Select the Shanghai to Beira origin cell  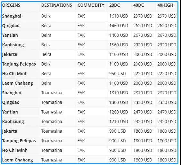[x=12, y=16]
